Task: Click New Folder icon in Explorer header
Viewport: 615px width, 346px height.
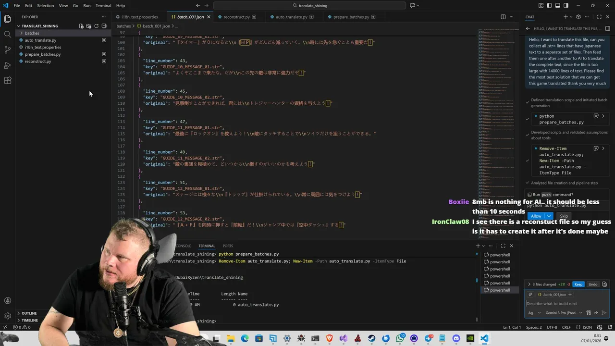Action: pos(89,26)
